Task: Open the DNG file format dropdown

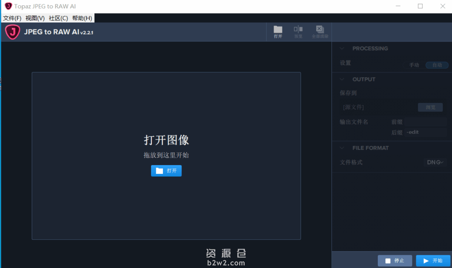Action: tap(435, 162)
